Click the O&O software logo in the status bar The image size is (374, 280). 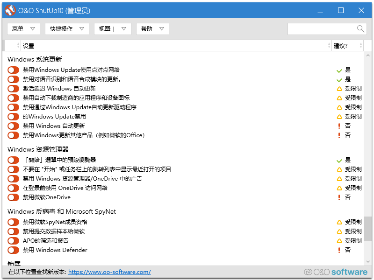[x=336, y=272]
